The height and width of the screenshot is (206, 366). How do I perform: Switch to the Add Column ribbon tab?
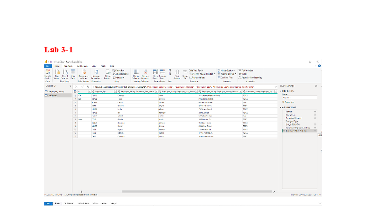pos(82,66)
